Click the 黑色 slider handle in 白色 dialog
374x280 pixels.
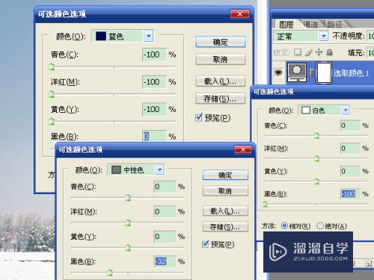(265, 205)
